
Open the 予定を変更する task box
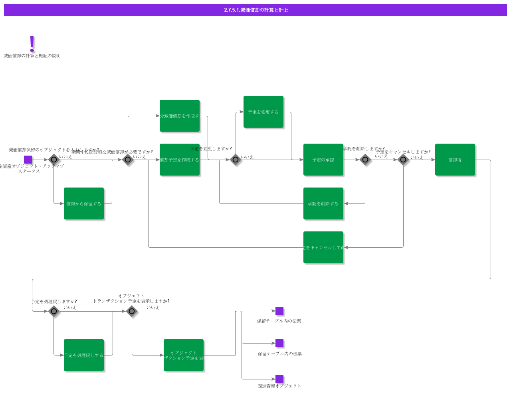[263, 112]
